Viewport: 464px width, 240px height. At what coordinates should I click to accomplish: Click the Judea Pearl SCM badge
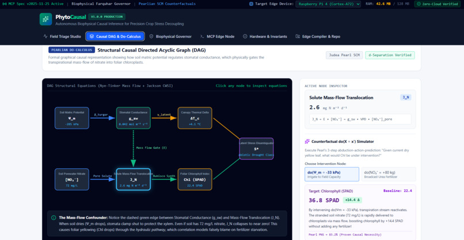[x=344, y=55]
